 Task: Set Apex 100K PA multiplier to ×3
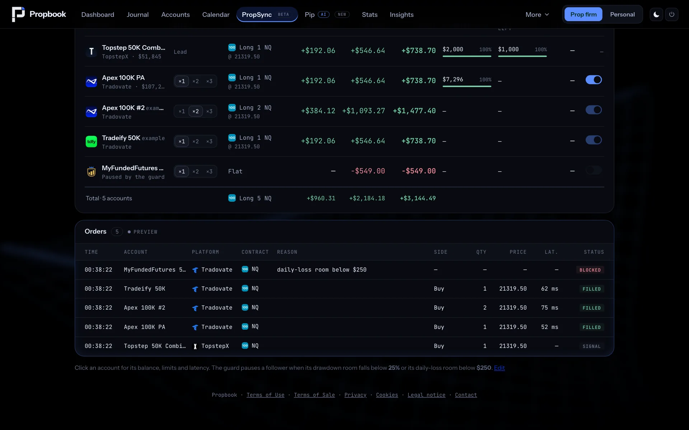coord(209,81)
